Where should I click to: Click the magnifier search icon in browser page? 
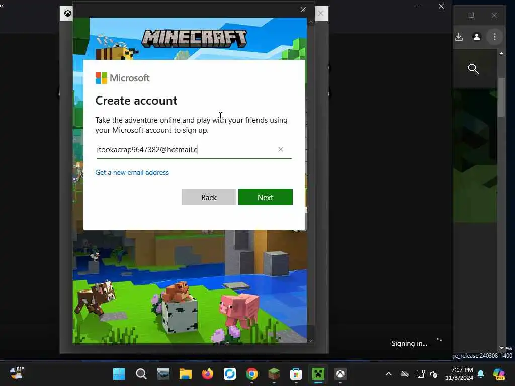coord(473,69)
